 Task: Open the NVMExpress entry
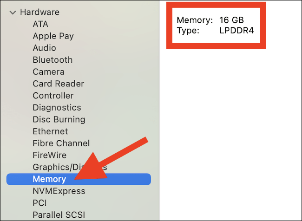pyautogui.click(x=59, y=191)
